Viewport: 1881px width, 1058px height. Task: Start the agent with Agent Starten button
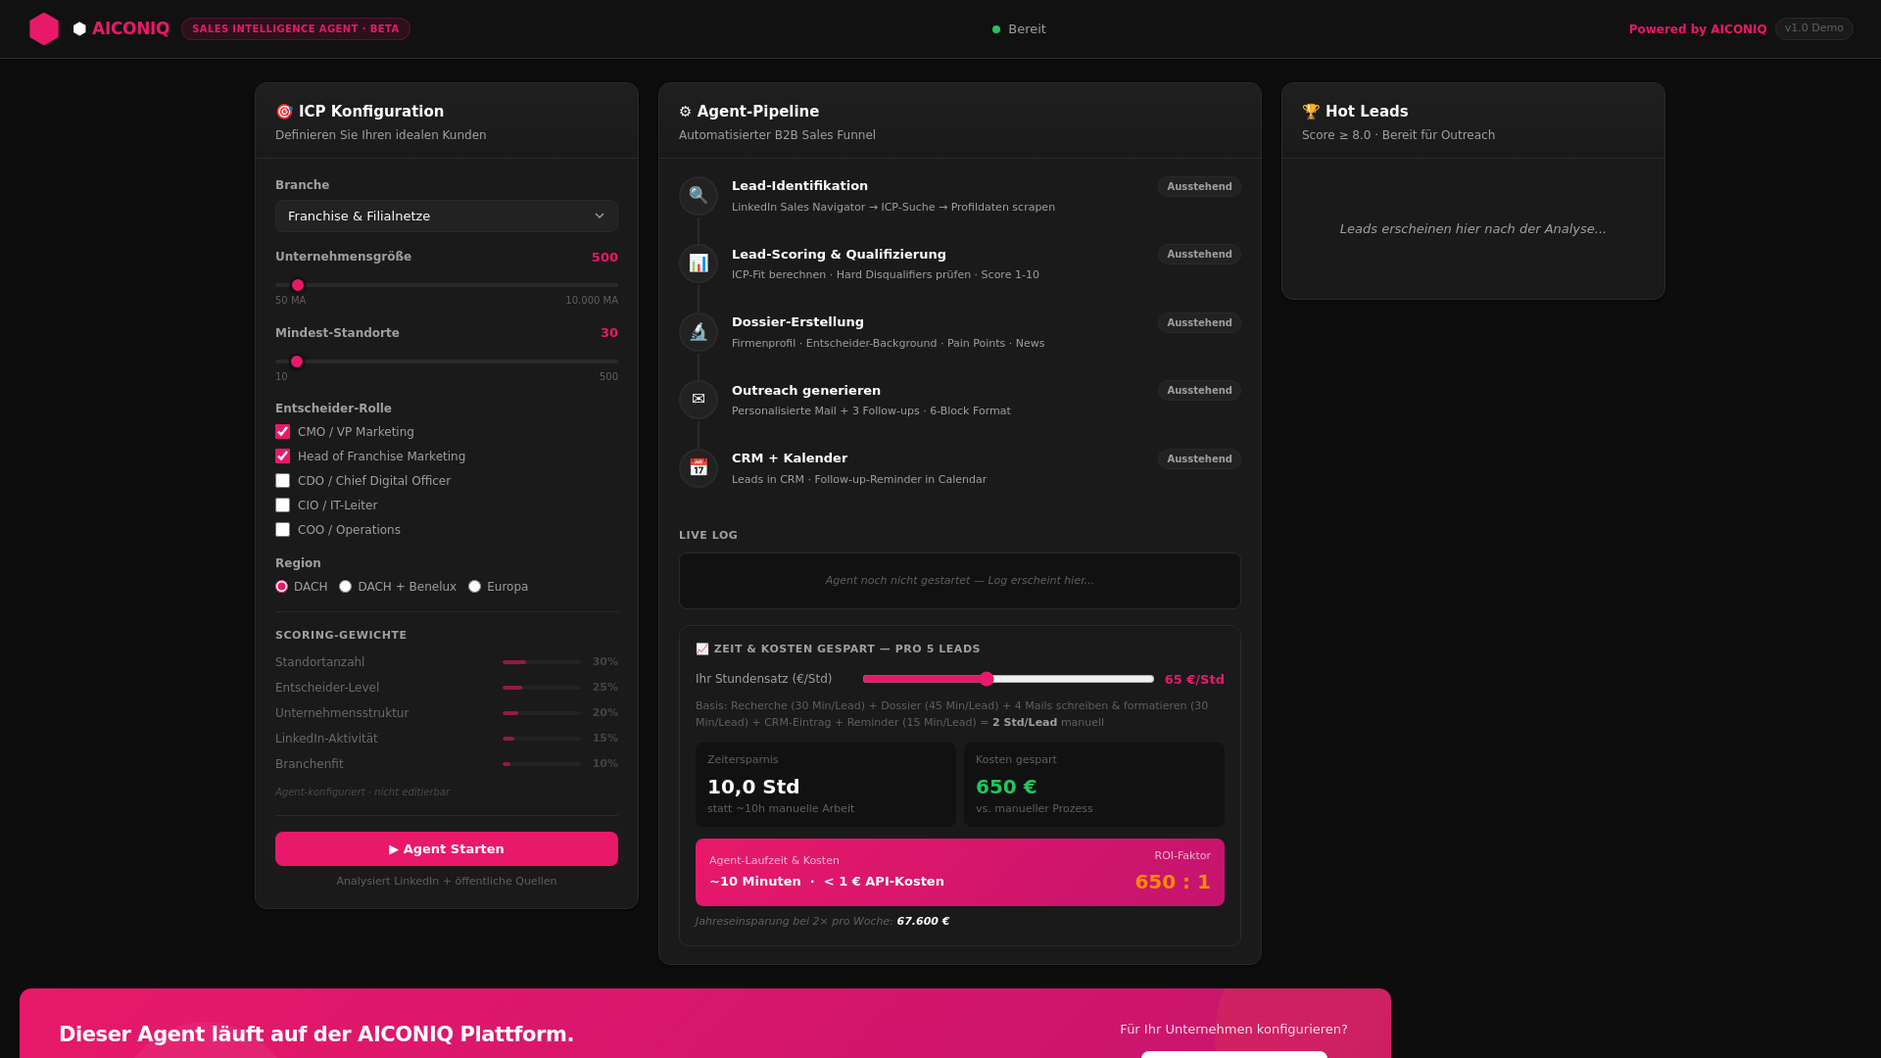point(447,849)
